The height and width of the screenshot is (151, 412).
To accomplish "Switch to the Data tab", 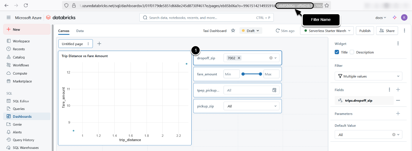I will [x=80, y=31].
